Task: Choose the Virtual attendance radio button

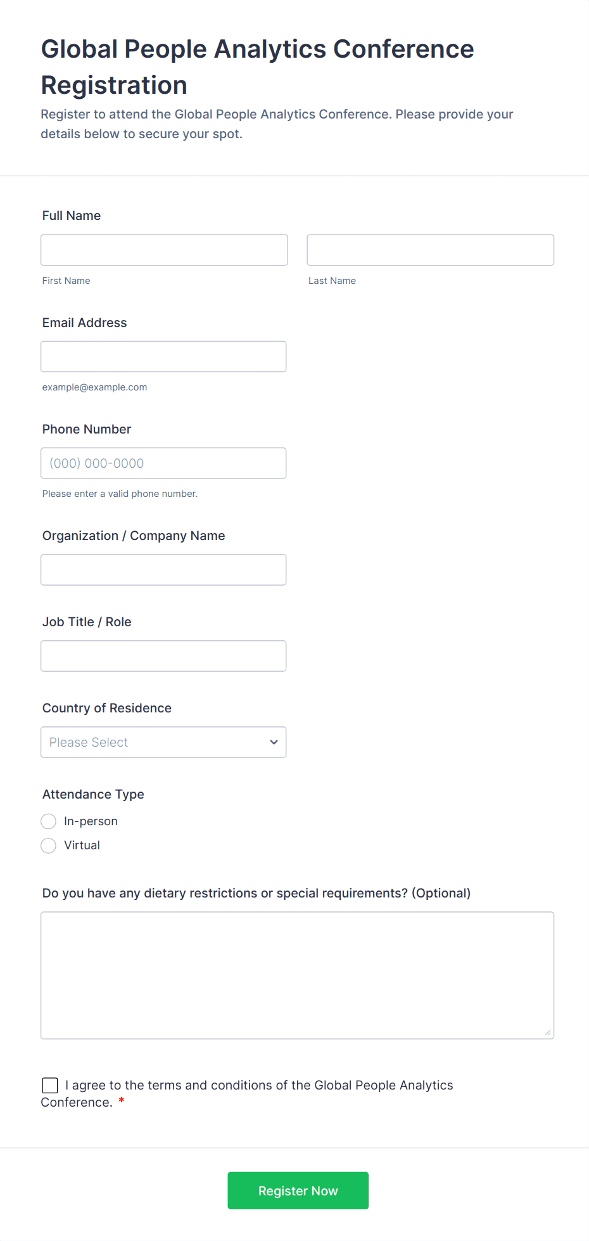Action: pos(49,846)
